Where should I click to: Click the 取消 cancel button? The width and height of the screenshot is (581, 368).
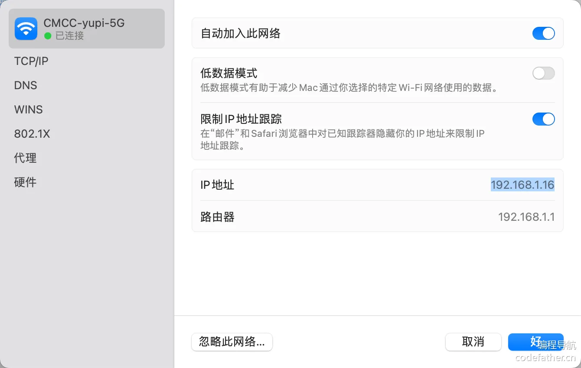coord(473,342)
